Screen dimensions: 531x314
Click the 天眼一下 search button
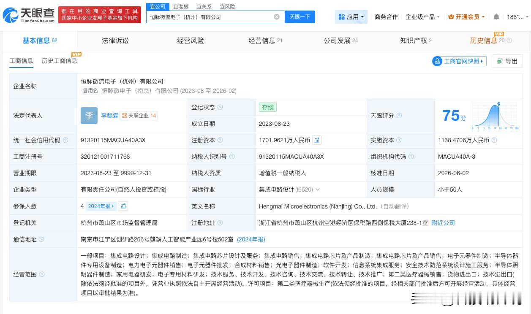click(x=300, y=17)
